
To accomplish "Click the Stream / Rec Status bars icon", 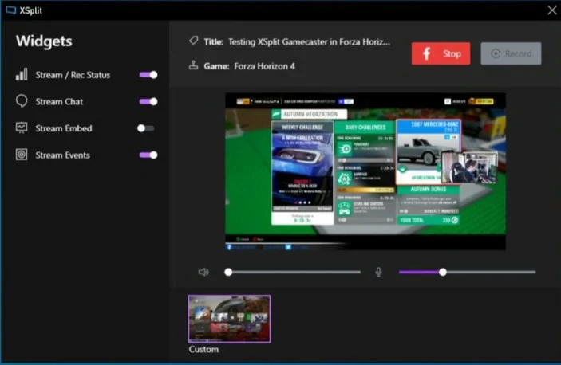I will point(22,74).
